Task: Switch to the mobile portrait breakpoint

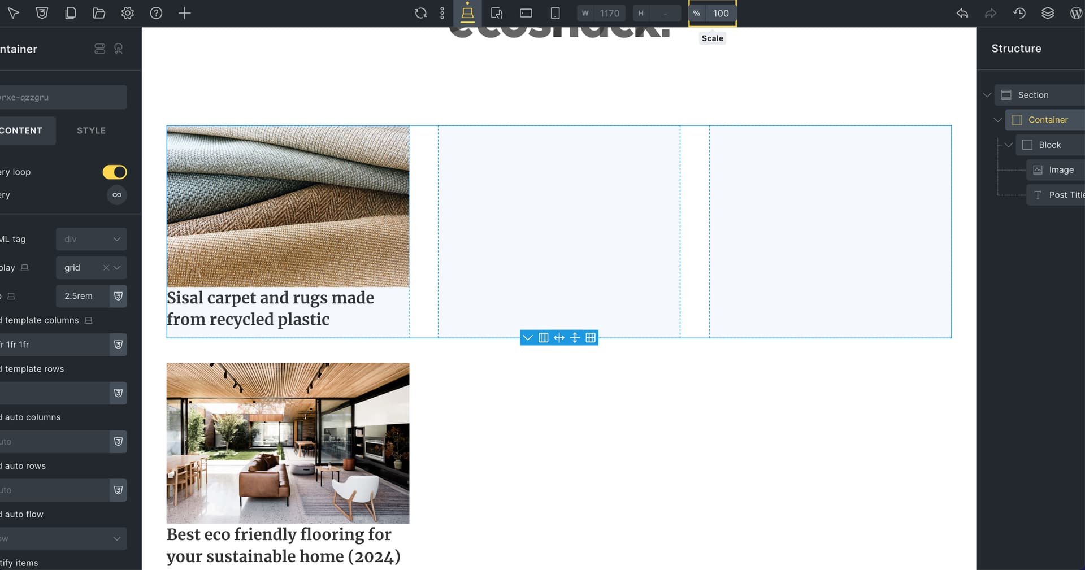Action: click(x=555, y=13)
